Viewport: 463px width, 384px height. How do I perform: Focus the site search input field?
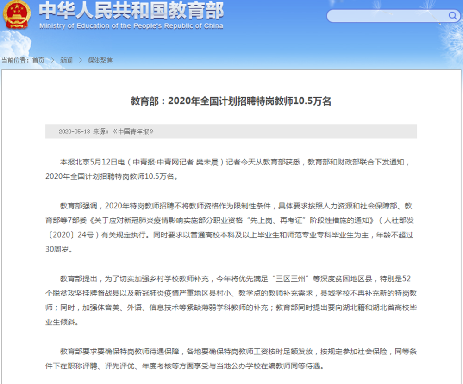click(393, 16)
